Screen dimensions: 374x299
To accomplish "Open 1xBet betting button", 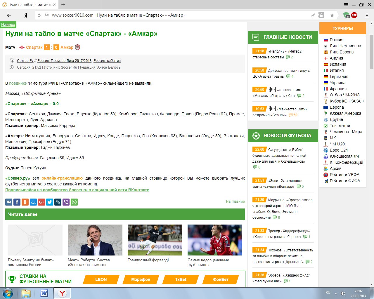I will pyautogui.click(x=181, y=279).
